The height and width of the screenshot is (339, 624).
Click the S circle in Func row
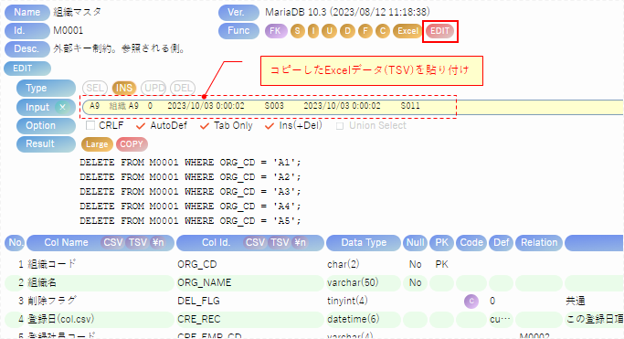coord(298,31)
